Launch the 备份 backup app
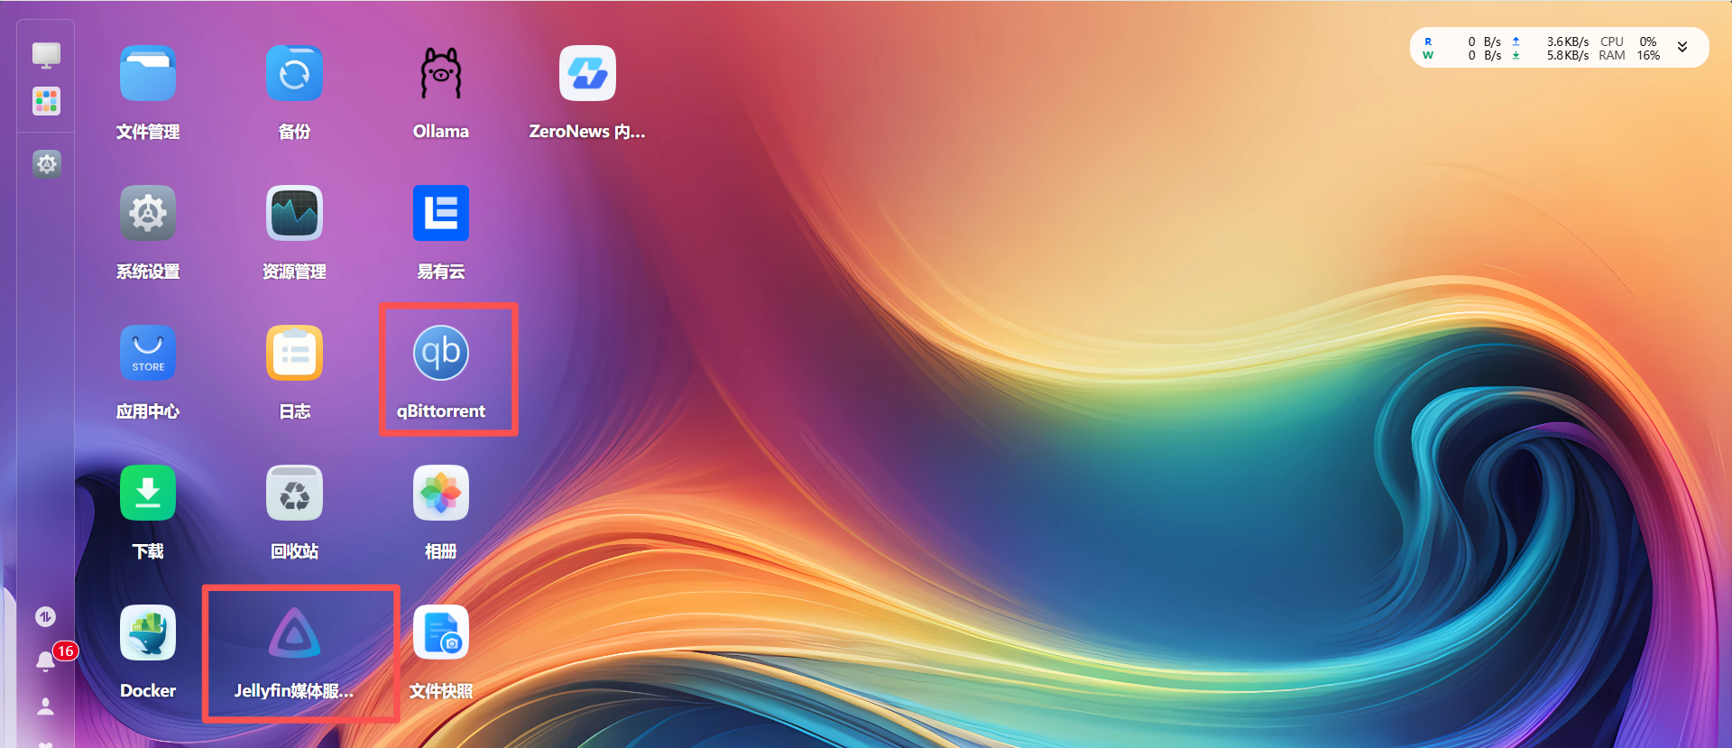This screenshot has height=748, width=1732. tap(294, 74)
